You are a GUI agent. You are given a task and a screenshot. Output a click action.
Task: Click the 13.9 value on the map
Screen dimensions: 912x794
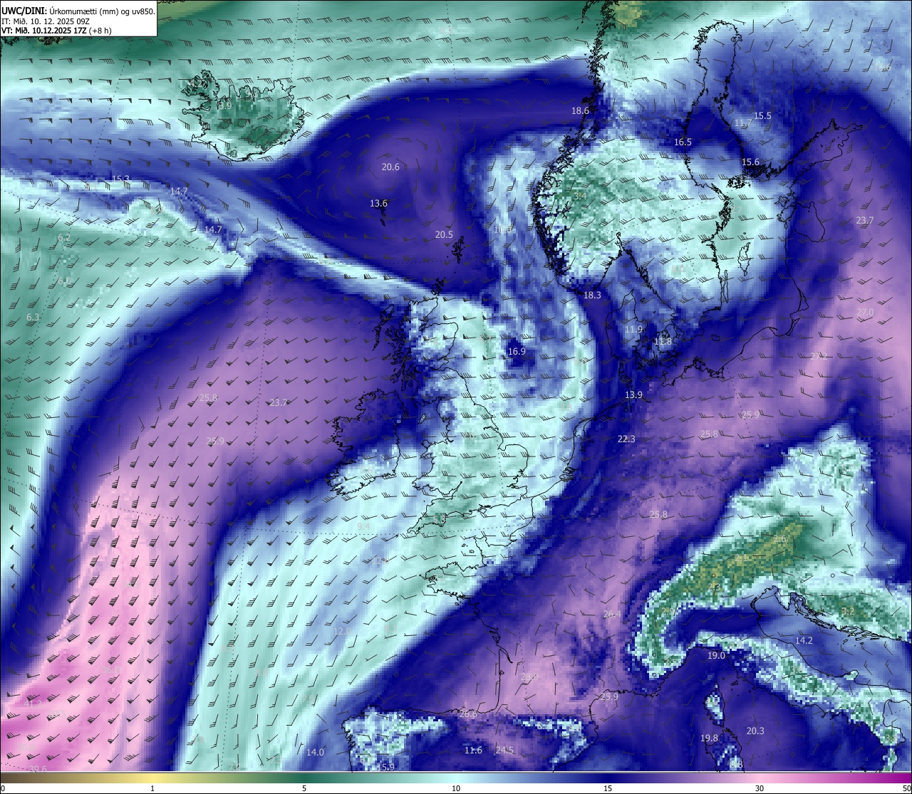633,395
